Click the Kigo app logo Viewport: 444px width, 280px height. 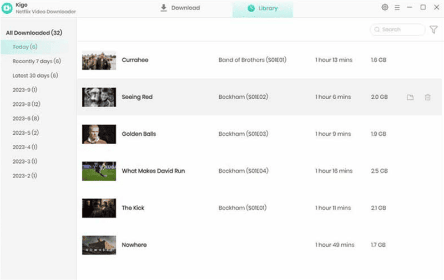[7, 8]
